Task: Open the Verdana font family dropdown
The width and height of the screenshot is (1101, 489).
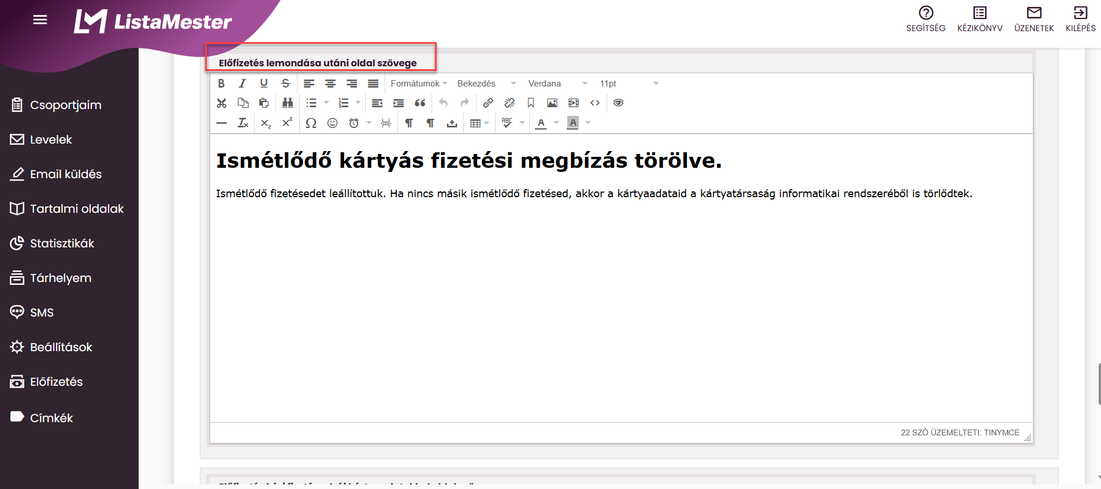Action: [558, 84]
